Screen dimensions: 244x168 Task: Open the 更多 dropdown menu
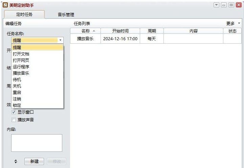pos(233,23)
